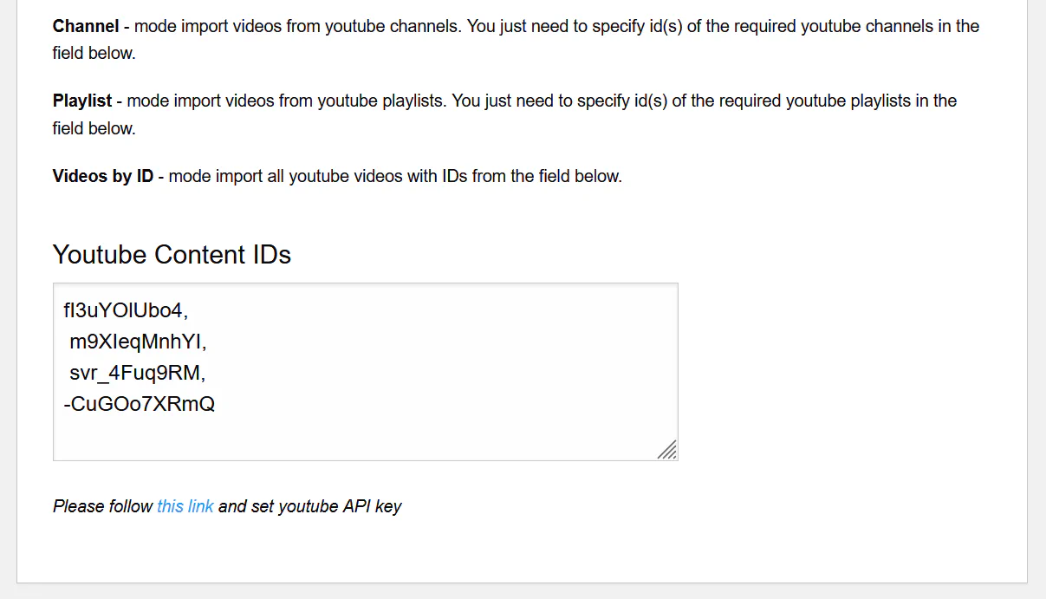The height and width of the screenshot is (599, 1046).
Task: Click the ID 'svr_4Fuq9RM,' line
Action: 137,373
